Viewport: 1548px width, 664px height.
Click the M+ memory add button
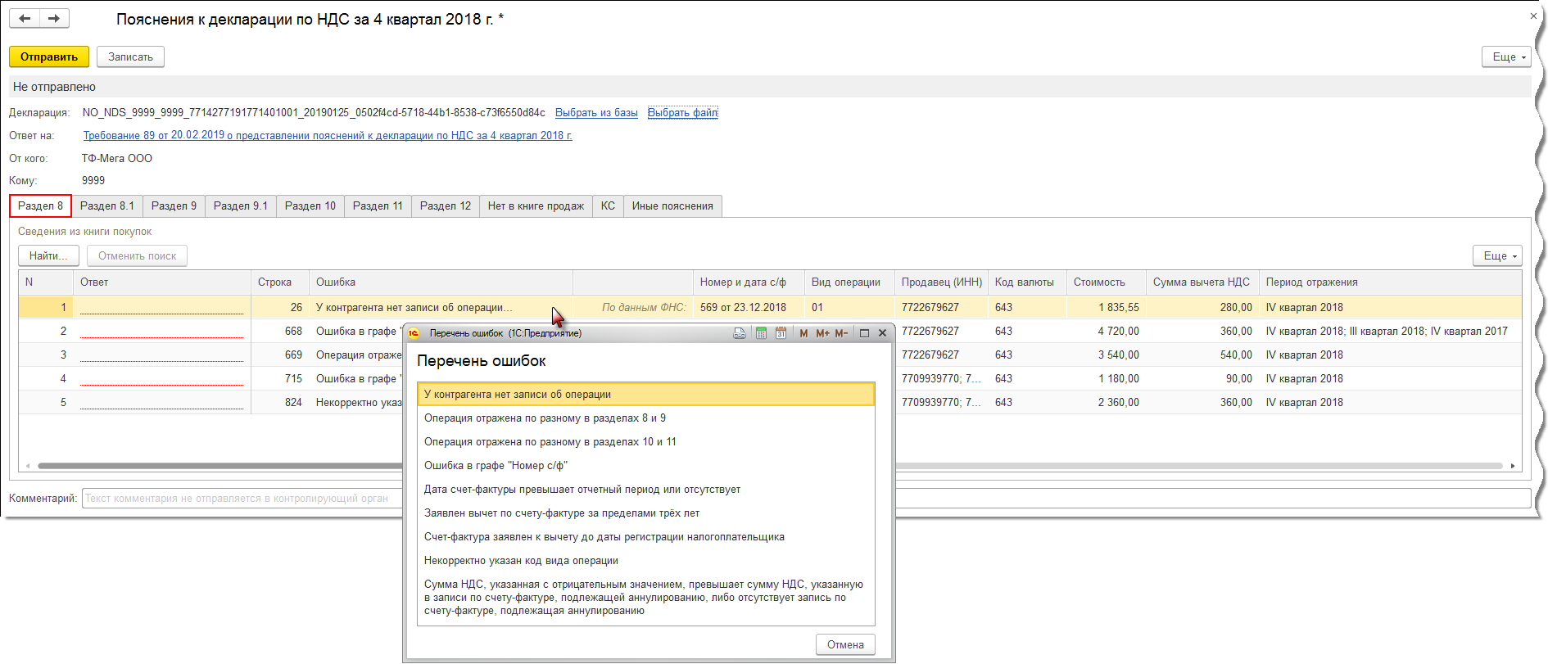pyautogui.click(x=822, y=333)
